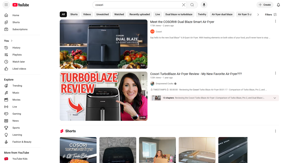Open Subscriptions in the sidebar
283x163 pixels.
tap(20, 29)
